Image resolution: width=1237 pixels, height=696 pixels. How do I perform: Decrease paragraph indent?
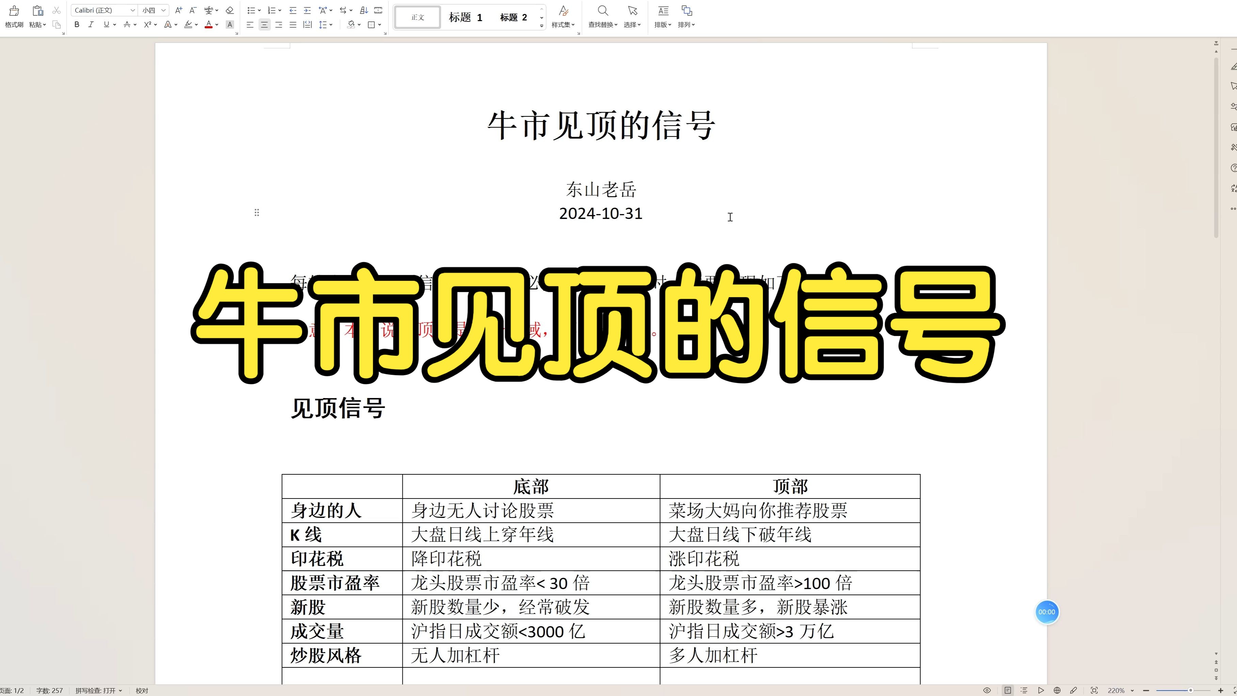click(x=293, y=10)
